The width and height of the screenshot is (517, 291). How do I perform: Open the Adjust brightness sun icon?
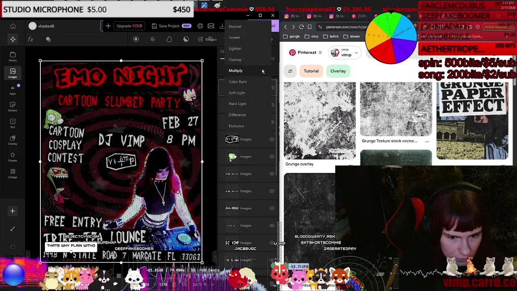(x=153, y=39)
